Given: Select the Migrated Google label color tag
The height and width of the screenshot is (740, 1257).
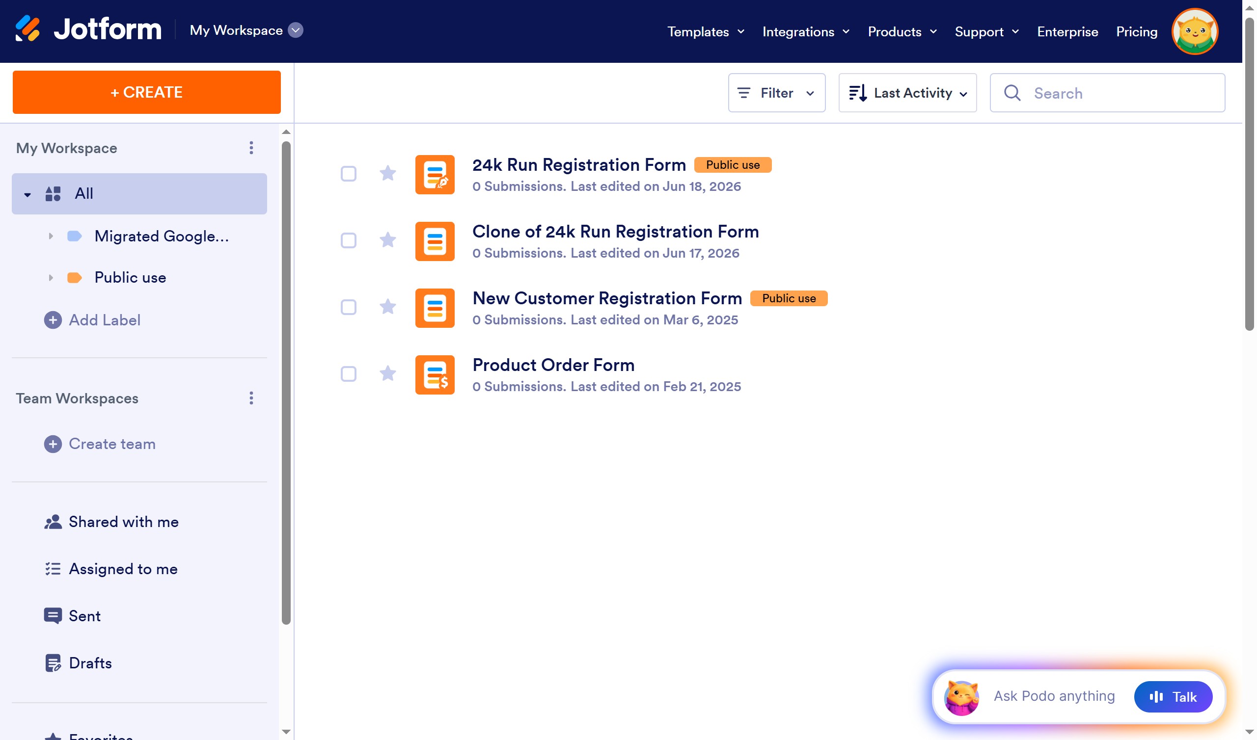Looking at the screenshot, I should [74, 237].
